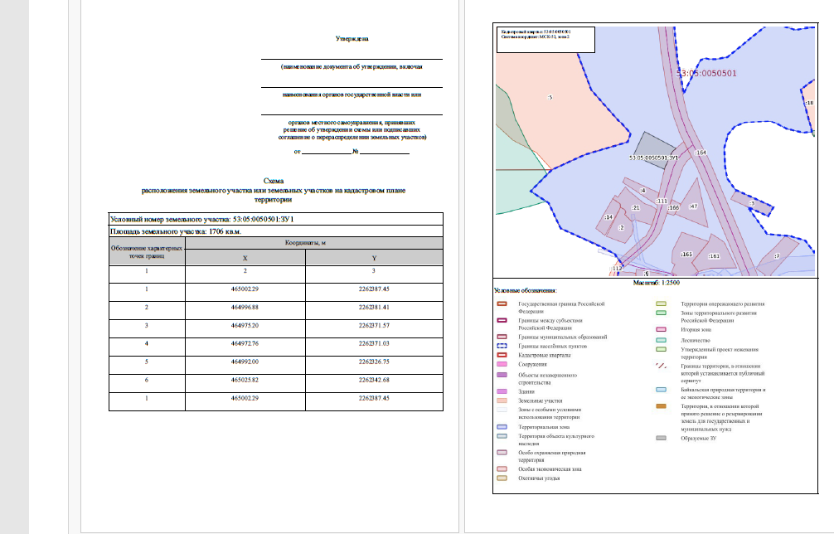Image resolution: width=834 pixels, height=534 pixels.
Task: Click legend label "Территория опережающего развития"
Action: 722,304
